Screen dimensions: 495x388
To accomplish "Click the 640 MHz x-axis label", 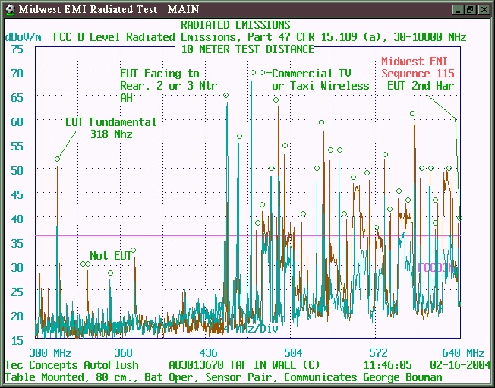I will coord(463,353).
